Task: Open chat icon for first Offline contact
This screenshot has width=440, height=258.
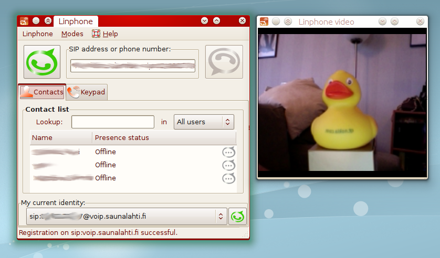Action: (228, 152)
